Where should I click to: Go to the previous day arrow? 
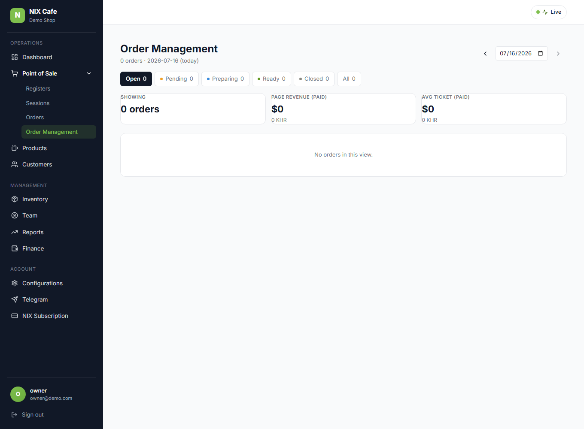485,54
